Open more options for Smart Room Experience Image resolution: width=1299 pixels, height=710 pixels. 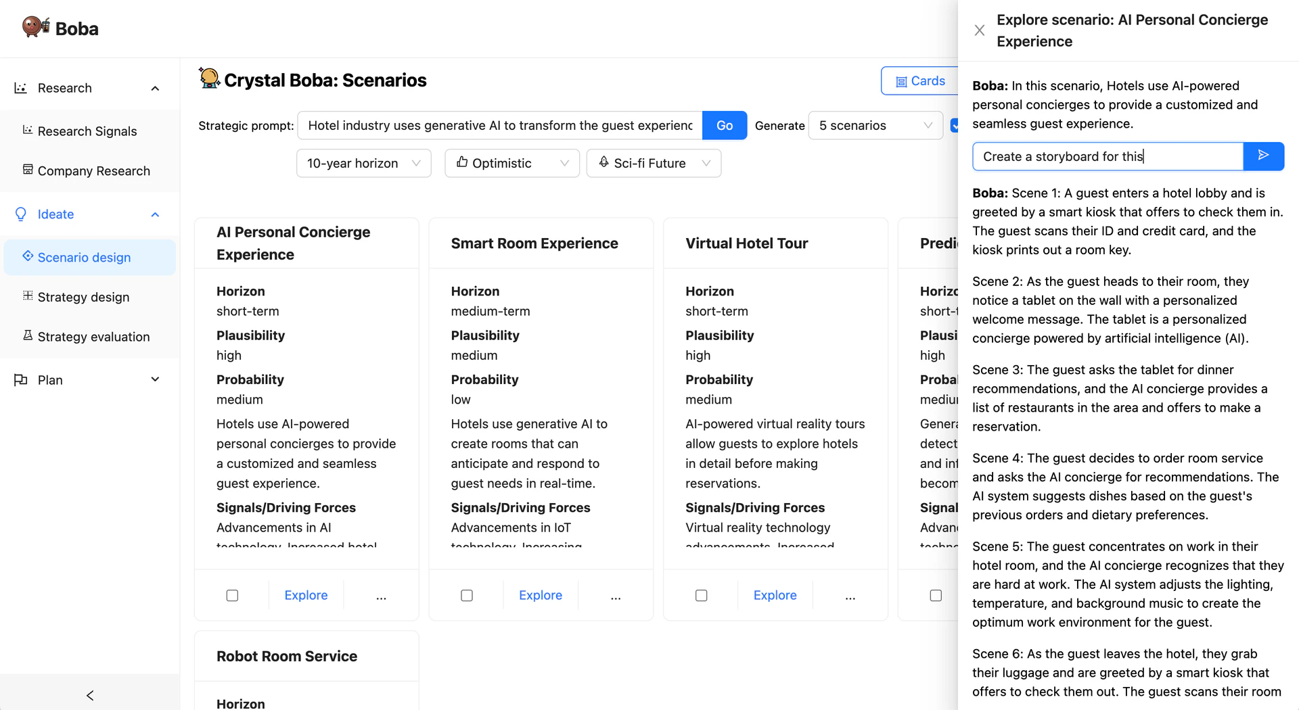pos(616,596)
